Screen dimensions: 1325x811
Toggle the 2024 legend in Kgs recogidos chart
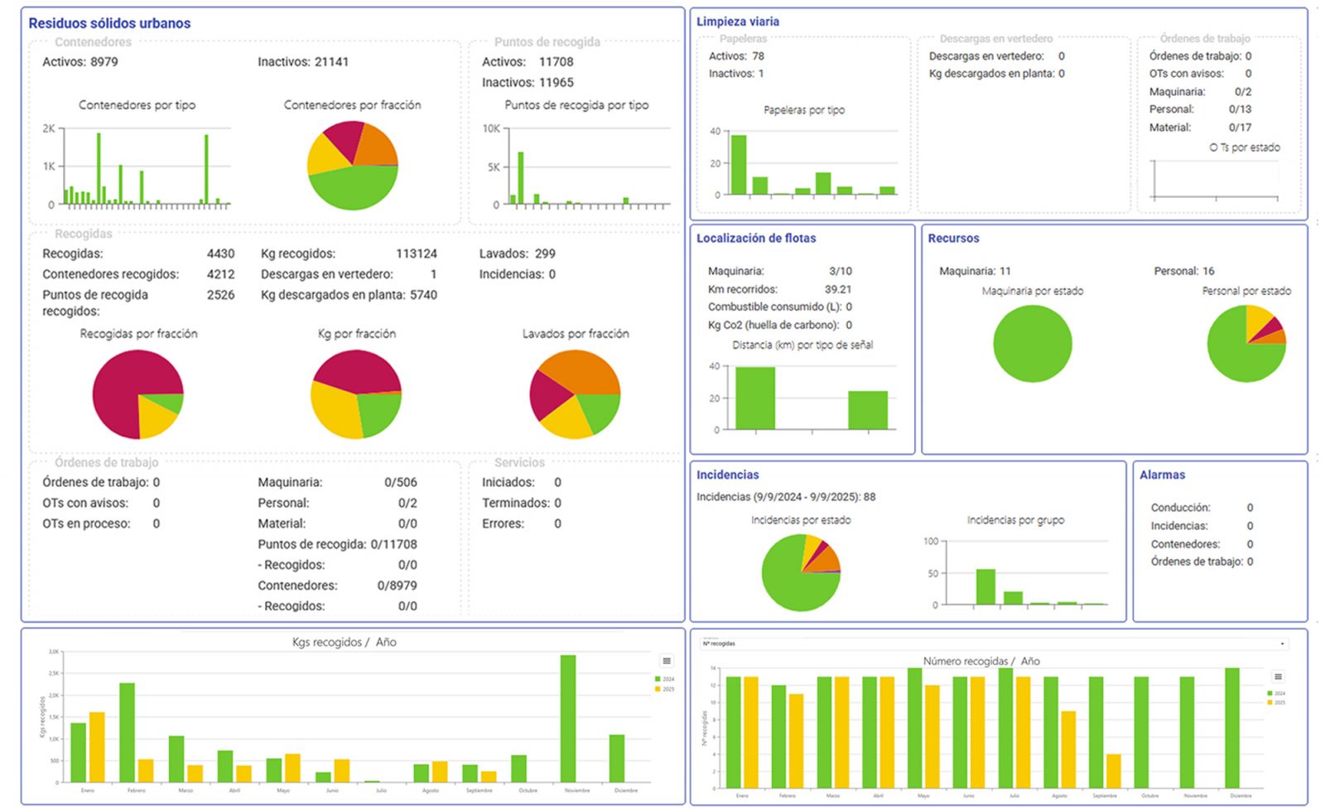(664, 679)
